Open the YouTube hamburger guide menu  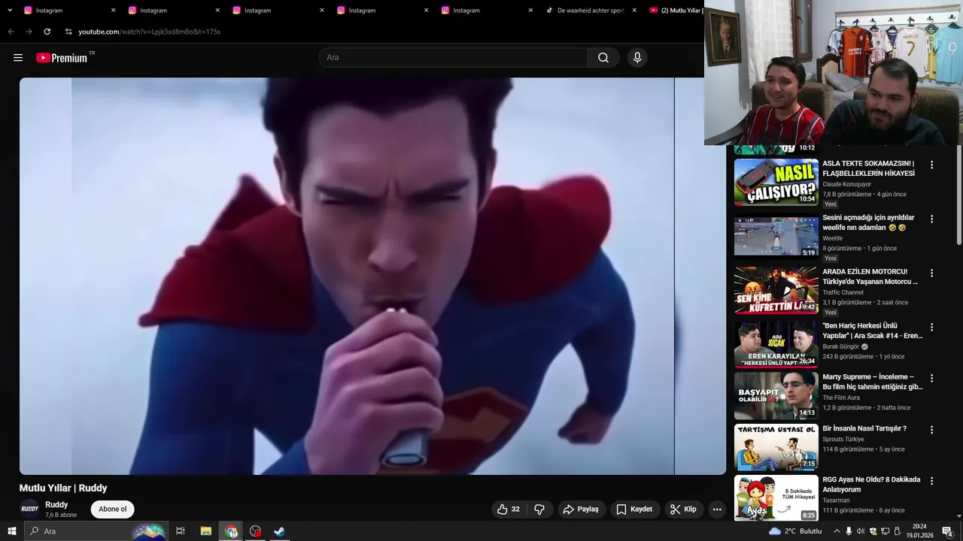pyautogui.click(x=18, y=58)
